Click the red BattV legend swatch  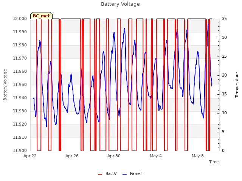100,174
